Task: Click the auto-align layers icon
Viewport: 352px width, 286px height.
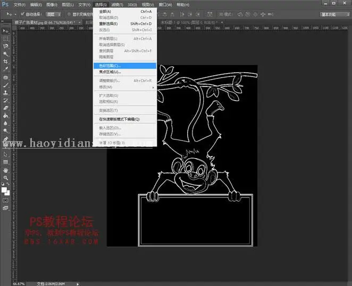Action: tap(209, 14)
